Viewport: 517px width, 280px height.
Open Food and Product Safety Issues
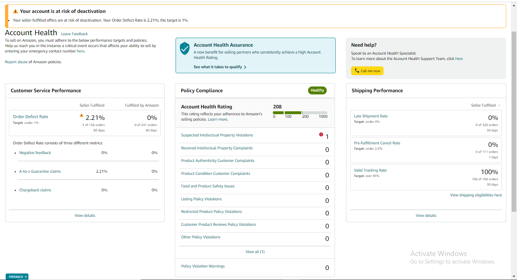(208, 186)
